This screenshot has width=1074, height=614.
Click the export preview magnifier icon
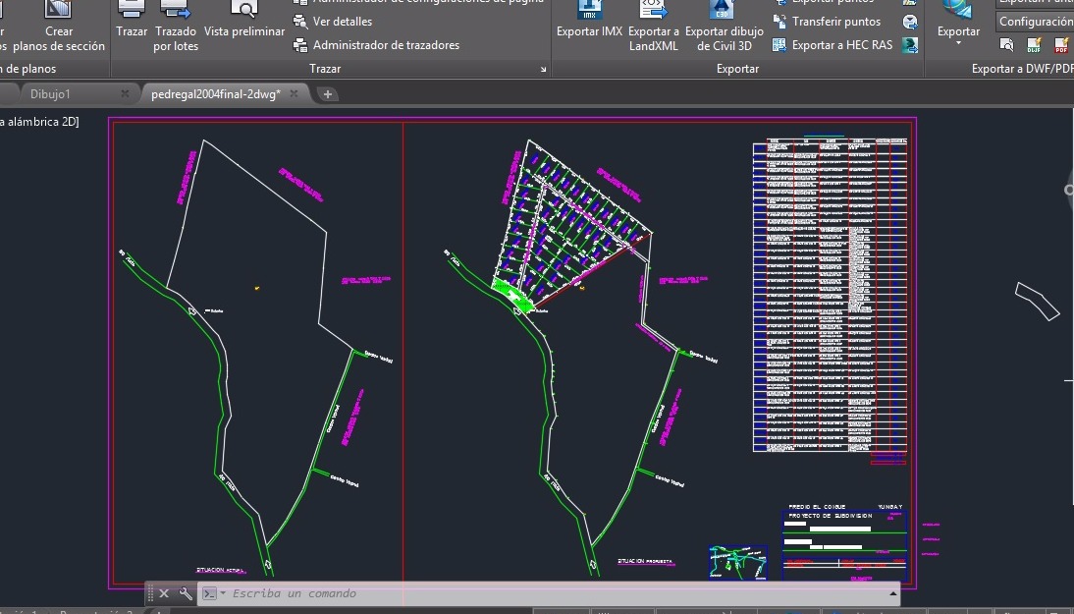coord(1006,45)
